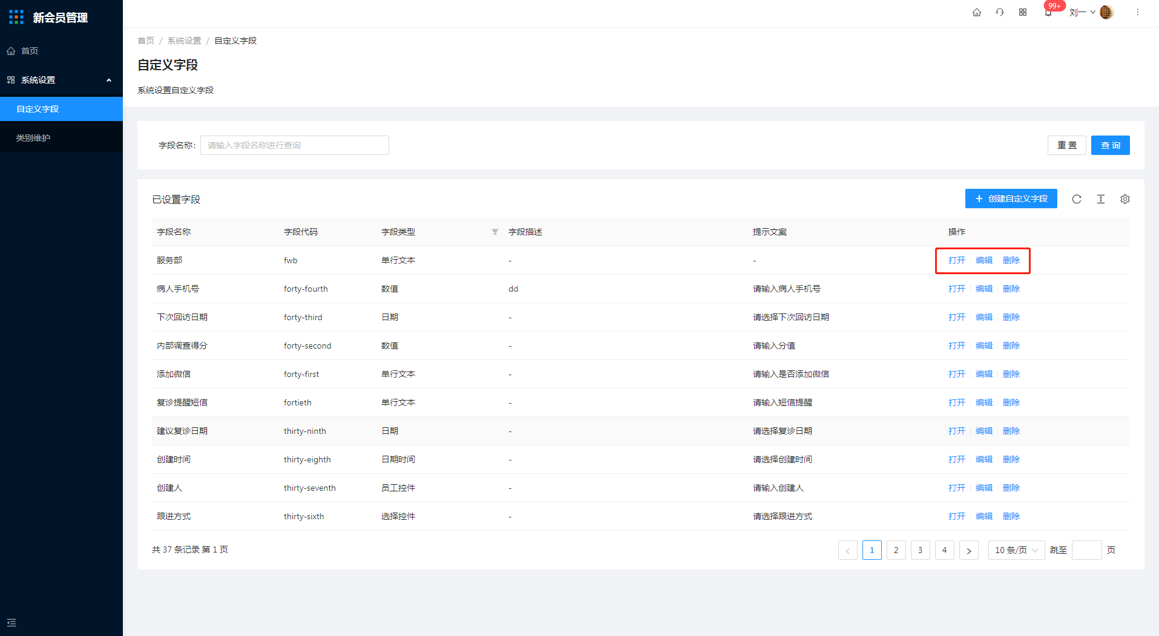Image resolution: width=1159 pixels, height=636 pixels.
Task: Click the home icon in top bar
Action: click(977, 12)
